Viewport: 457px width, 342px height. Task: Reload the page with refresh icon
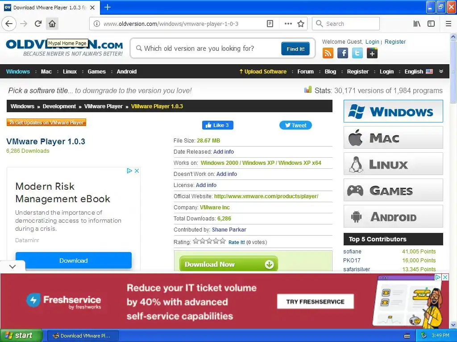point(38,24)
